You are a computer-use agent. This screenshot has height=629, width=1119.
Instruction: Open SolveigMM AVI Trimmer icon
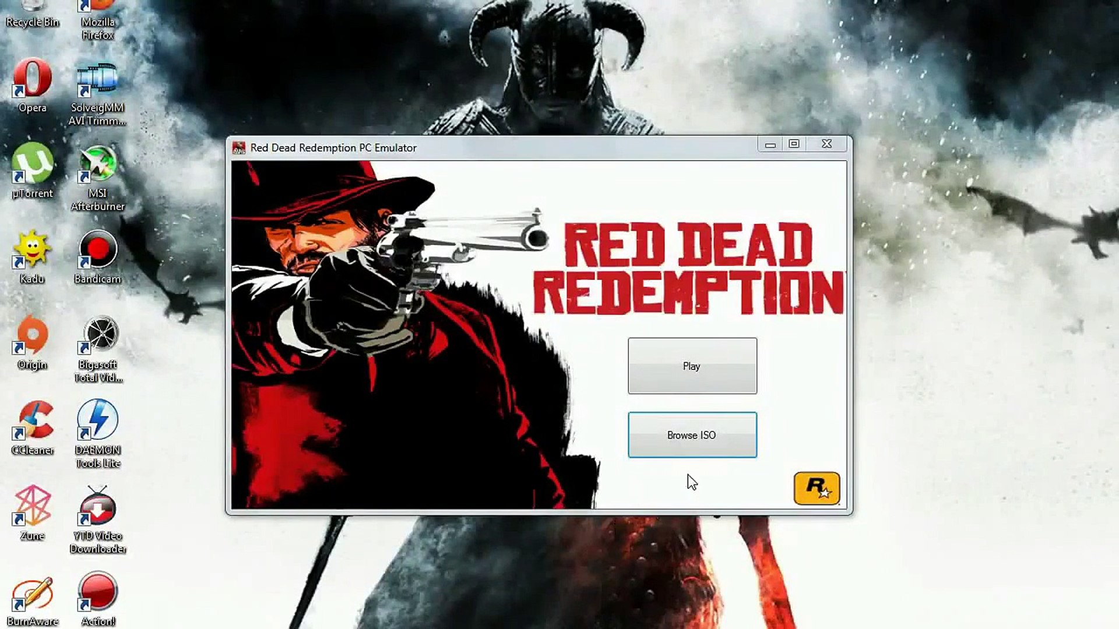(x=98, y=80)
